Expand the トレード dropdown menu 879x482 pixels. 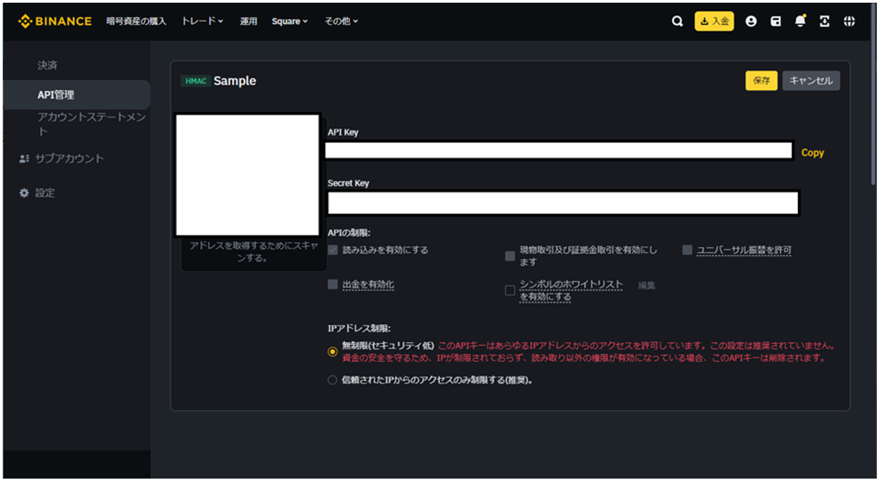202,21
